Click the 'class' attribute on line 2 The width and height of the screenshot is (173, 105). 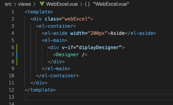tap(52, 19)
